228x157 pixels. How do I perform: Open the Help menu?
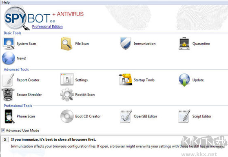[6, 2]
